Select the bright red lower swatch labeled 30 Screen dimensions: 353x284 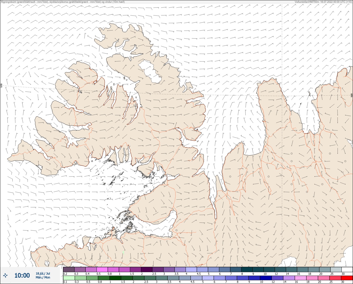[347, 278]
